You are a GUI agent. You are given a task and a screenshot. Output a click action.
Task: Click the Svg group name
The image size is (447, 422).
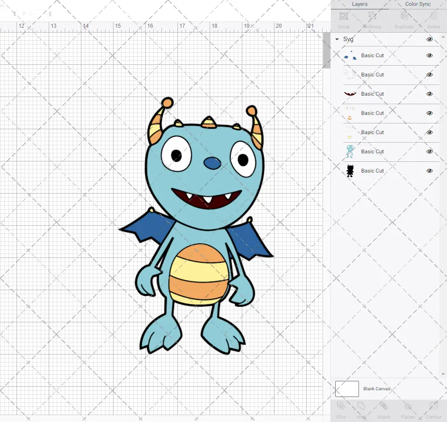pos(348,39)
